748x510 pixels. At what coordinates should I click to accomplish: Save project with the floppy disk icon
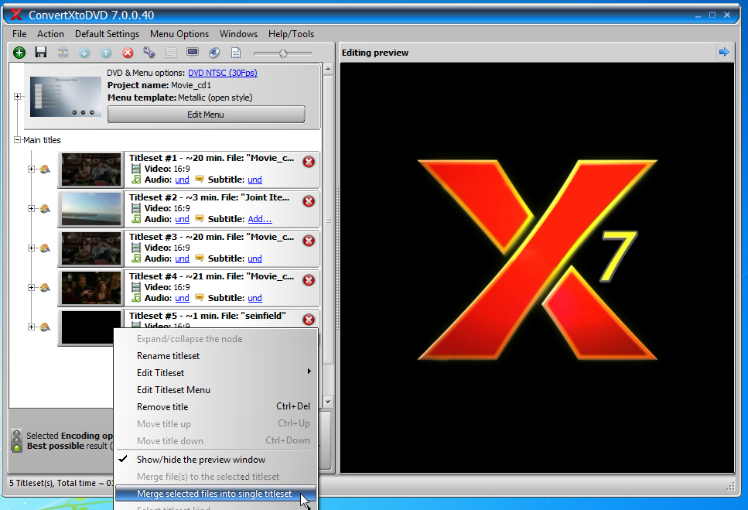point(41,52)
